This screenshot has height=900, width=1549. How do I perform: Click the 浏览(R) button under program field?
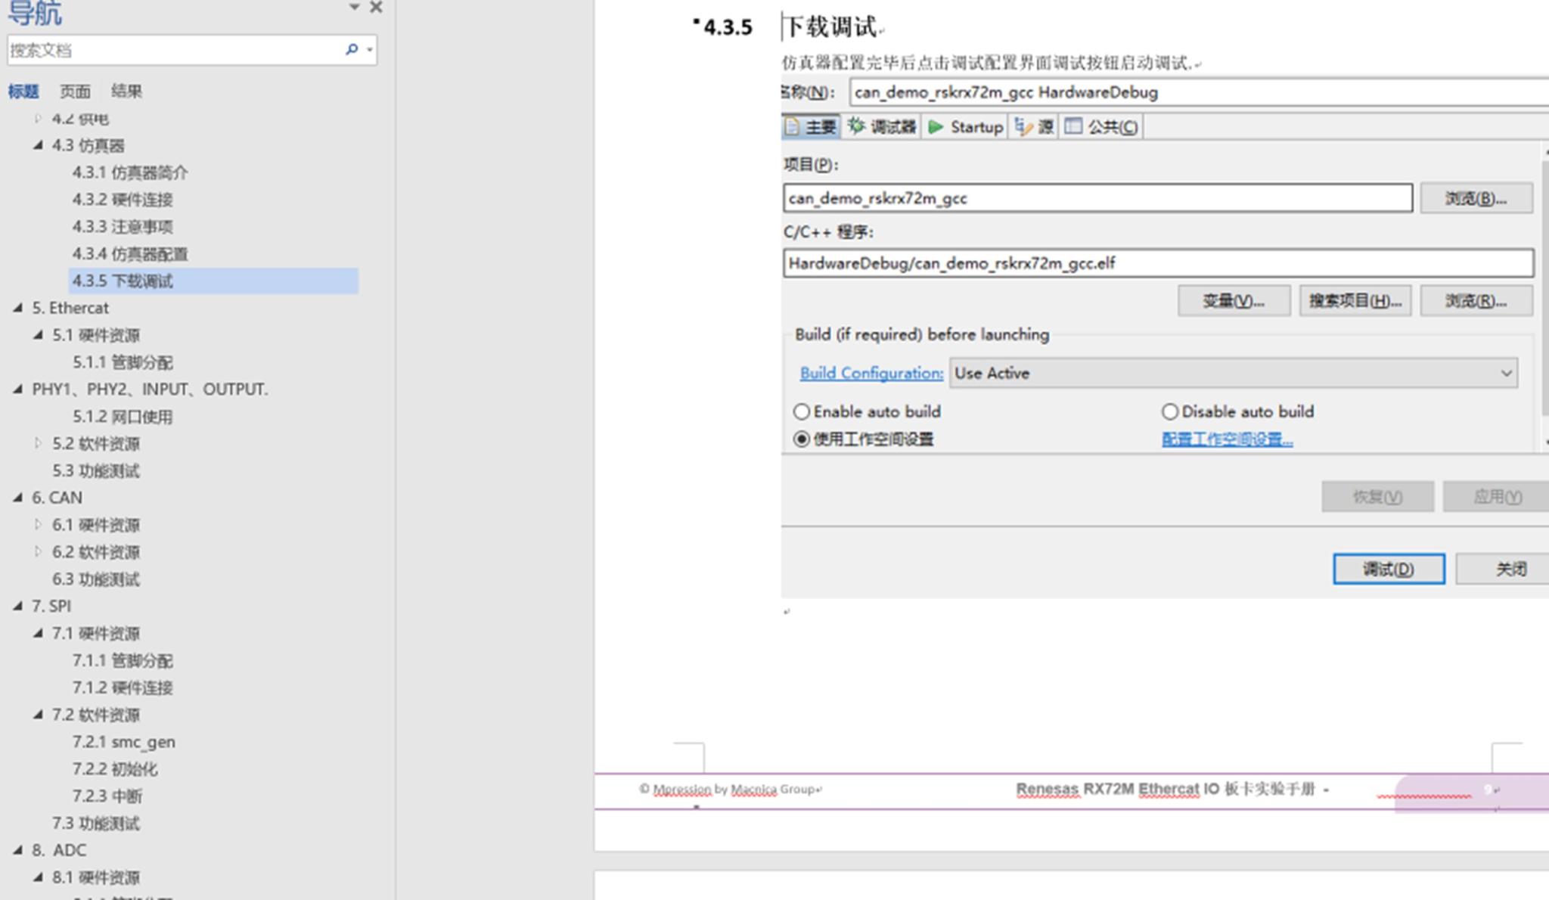click(1476, 301)
